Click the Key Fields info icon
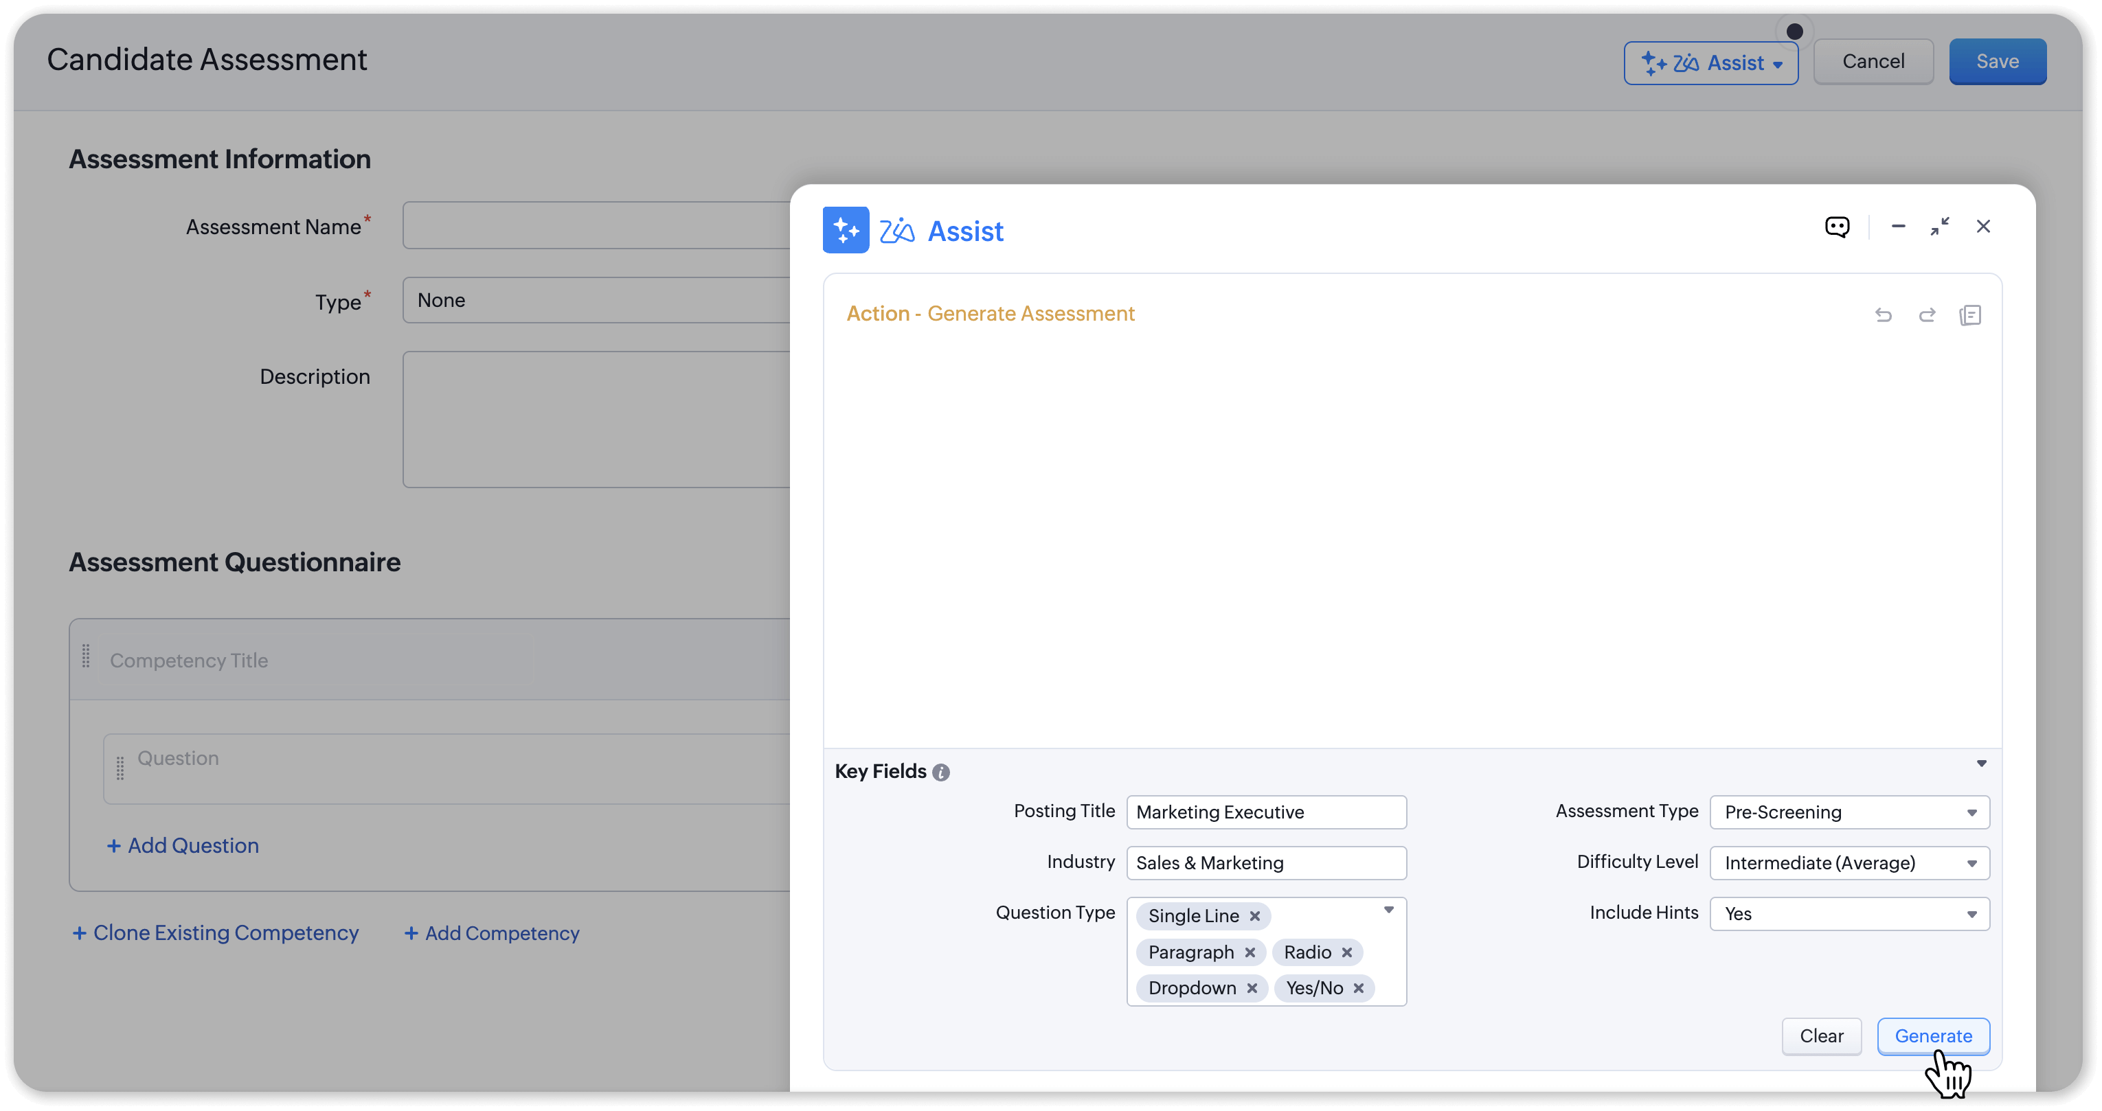This screenshot has width=2102, height=1111. pyautogui.click(x=941, y=772)
